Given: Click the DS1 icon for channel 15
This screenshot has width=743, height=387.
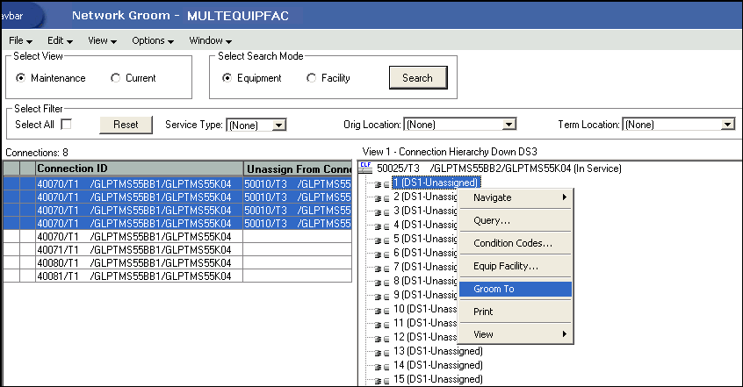Looking at the screenshot, I should 382,381.
